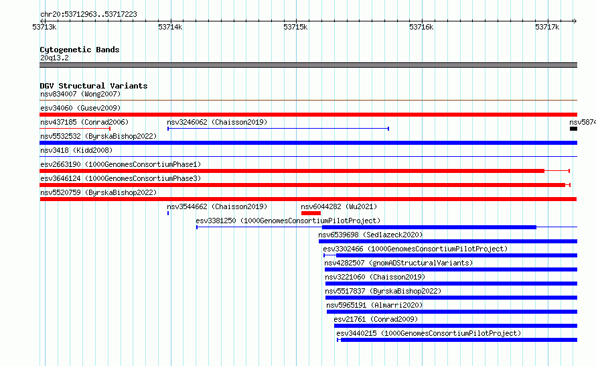Screen dimensions: 596x366
Task: Click nsv4282507 (gnomADStructuralVariants) label
Action: 398,263
